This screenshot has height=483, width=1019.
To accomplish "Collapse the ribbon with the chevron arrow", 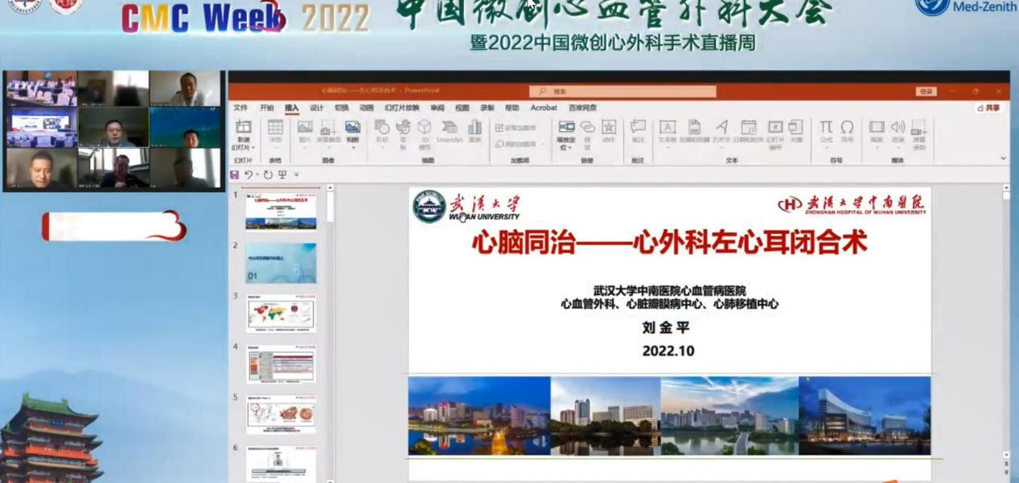I will [x=1003, y=159].
